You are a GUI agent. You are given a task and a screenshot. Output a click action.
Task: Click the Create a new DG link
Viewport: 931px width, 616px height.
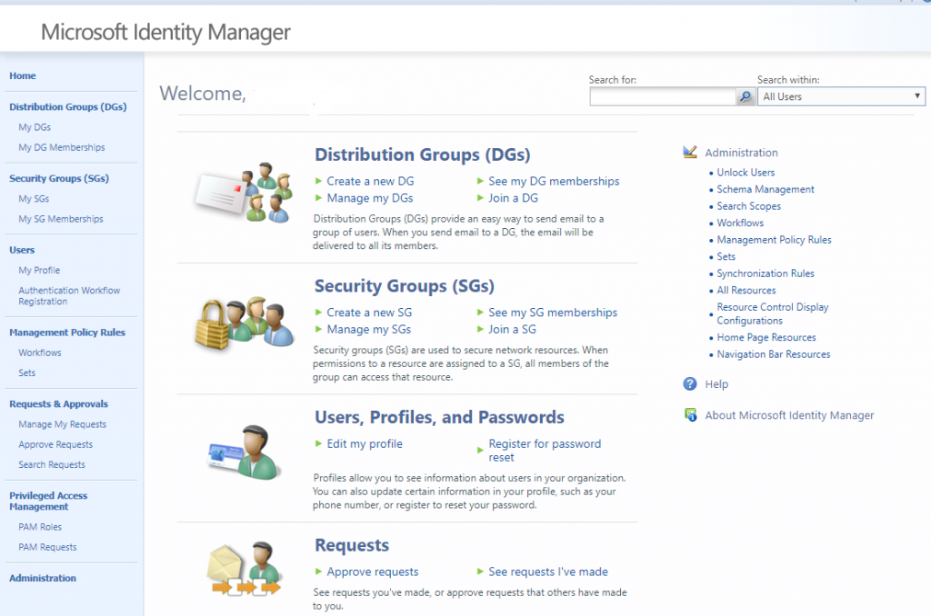tap(370, 181)
